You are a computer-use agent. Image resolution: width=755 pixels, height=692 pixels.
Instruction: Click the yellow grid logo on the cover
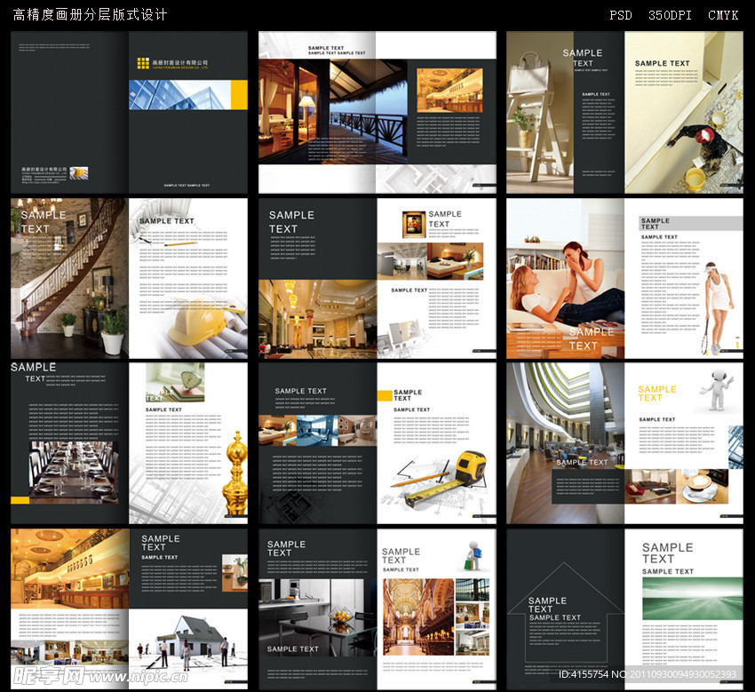(143, 63)
